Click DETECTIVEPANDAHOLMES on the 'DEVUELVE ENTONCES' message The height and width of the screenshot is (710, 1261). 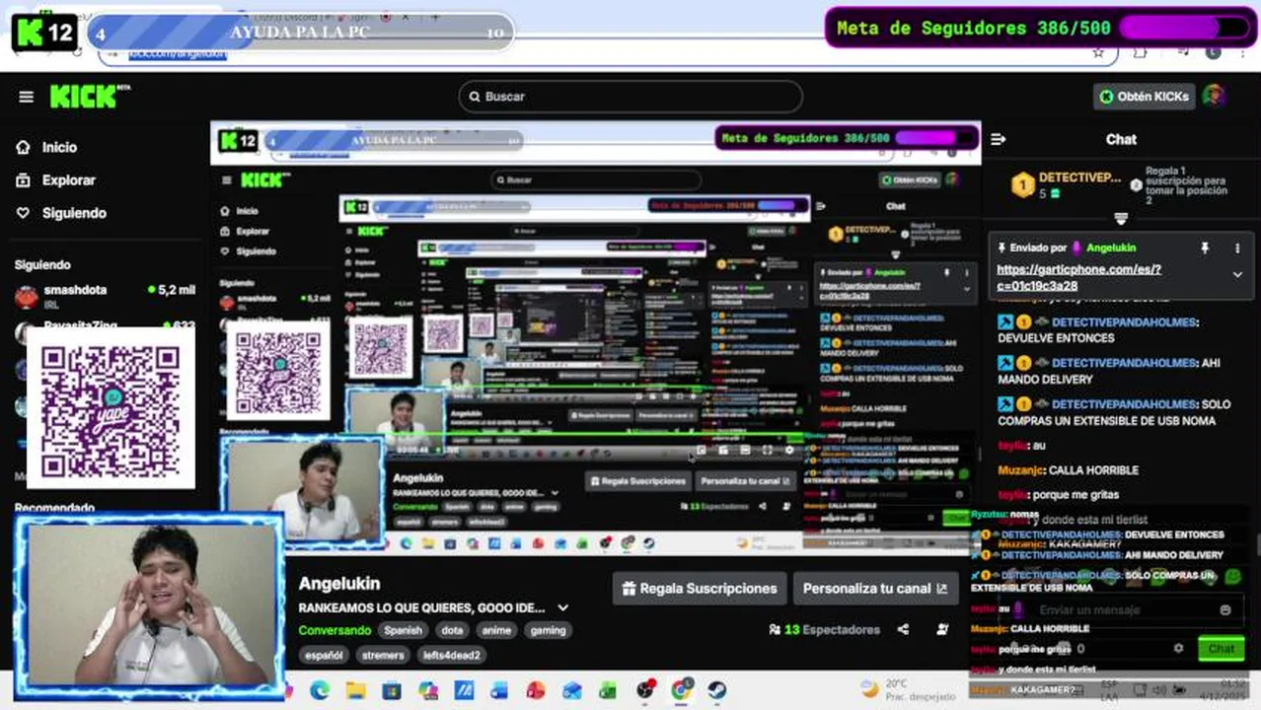tap(1124, 322)
